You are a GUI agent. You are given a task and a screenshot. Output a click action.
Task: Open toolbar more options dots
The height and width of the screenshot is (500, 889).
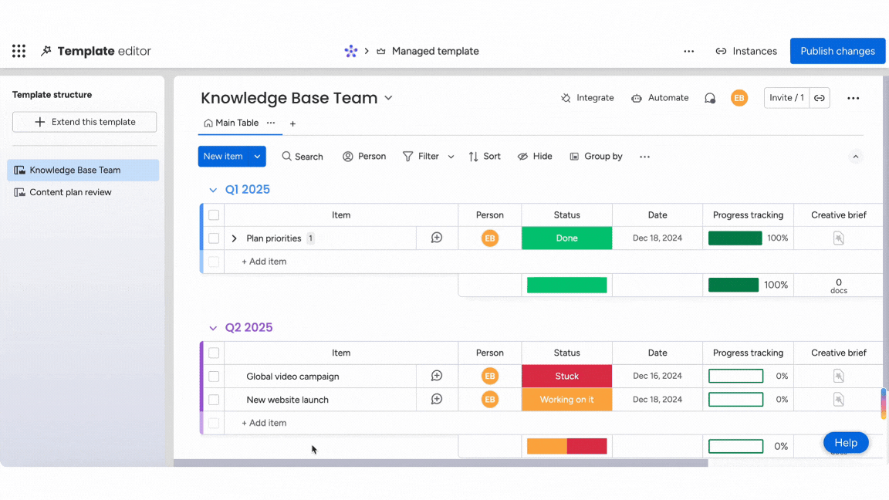tap(644, 157)
